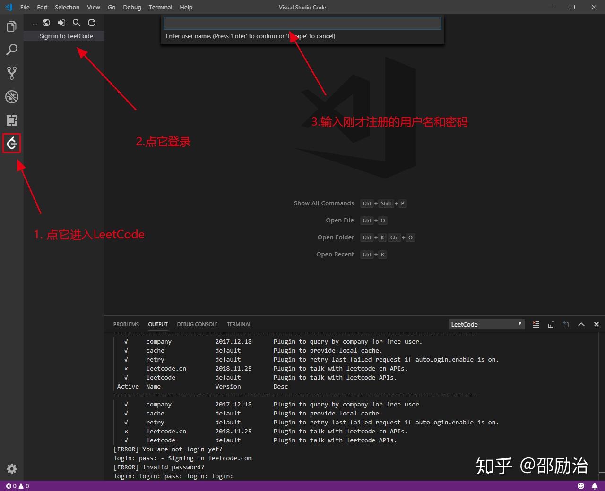Click the Open Folder hint
Screen dimensions: 605x491
(336, 237)
